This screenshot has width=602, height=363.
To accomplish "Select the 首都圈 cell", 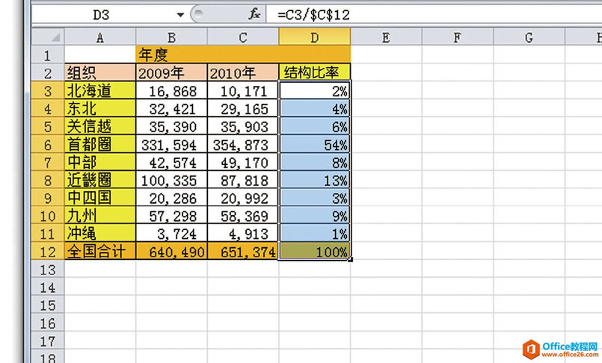I will click(x=99, y=144).
